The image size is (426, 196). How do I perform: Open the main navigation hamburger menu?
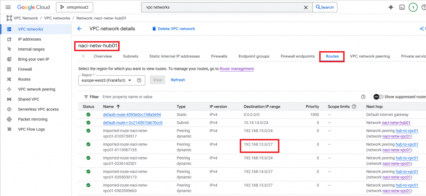tap(8, 7)
